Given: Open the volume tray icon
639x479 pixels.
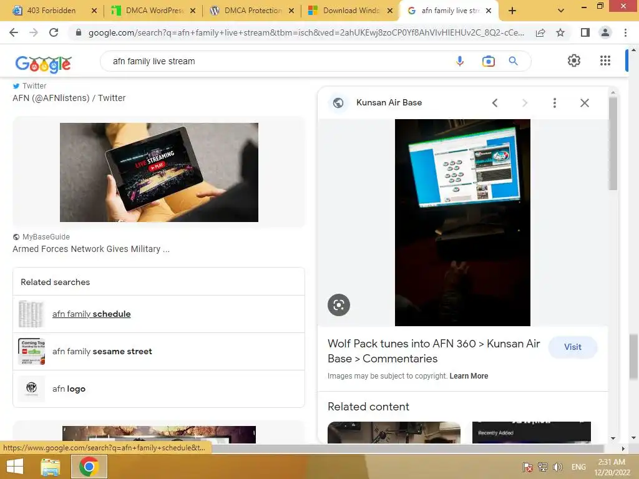Looking at the screenshot, I should click(558, 467).
